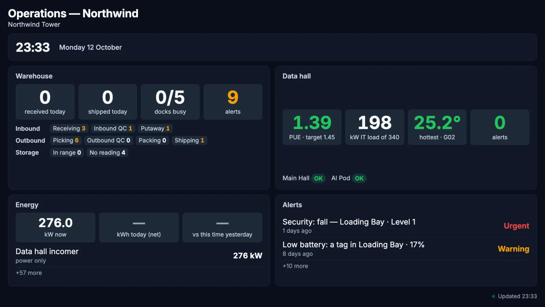Open the Warehouse panel title
The height and width of the screenshot is (307, 545).
coord(34,76)
